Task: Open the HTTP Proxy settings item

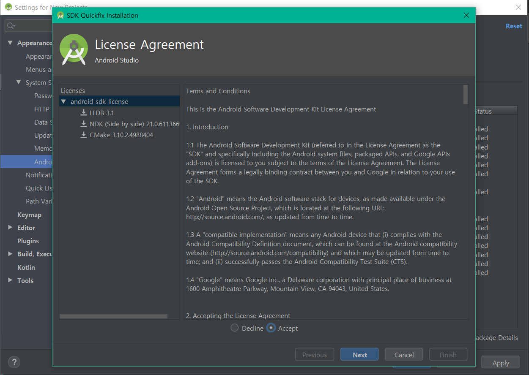Action: click(x=42, y=109)
